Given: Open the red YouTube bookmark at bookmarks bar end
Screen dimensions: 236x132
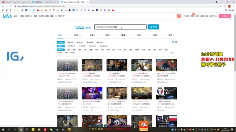Looking at the screenshot, I should tap(113, 10).
